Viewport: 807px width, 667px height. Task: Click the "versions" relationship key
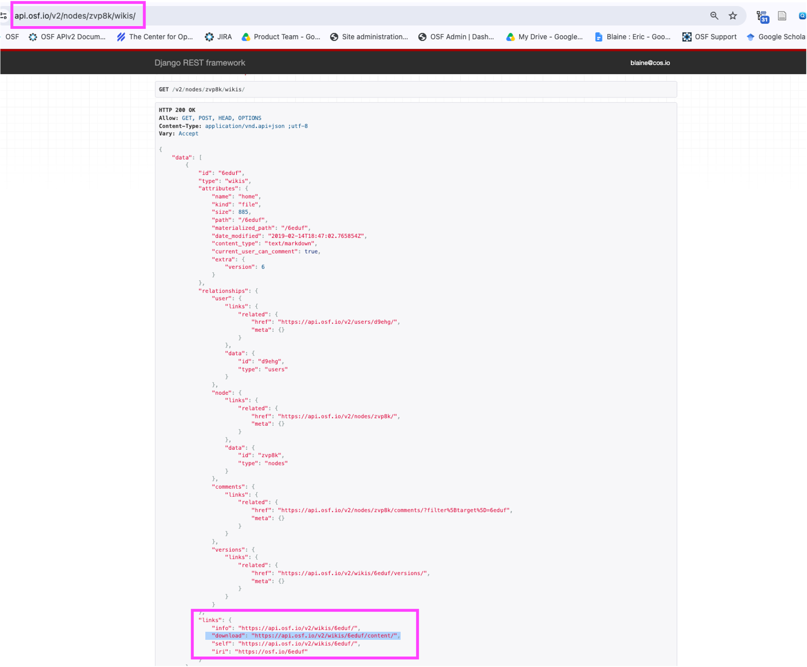tap(228, 550)
